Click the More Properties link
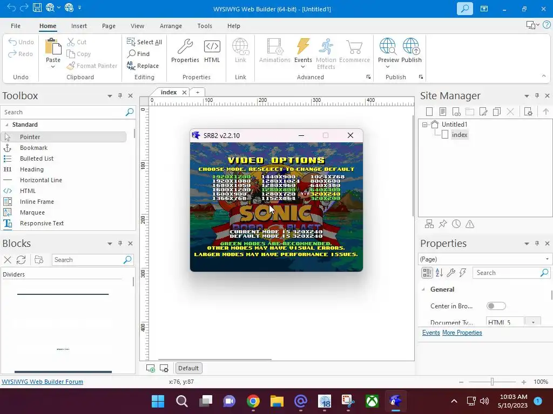 [x=462, y=333]
